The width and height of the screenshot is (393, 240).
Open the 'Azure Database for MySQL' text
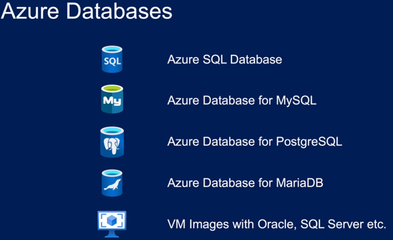(242, 101)
